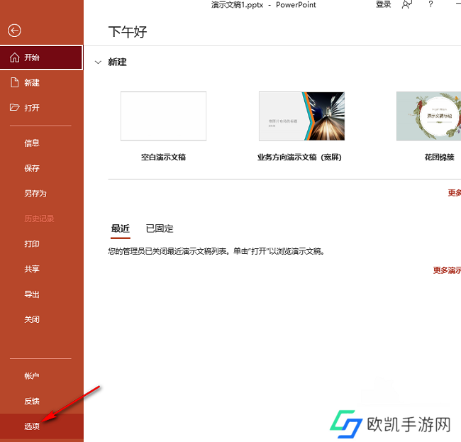Click 关闭 in the sidebar
Screen dimensions: 461x442
(41, 319)
